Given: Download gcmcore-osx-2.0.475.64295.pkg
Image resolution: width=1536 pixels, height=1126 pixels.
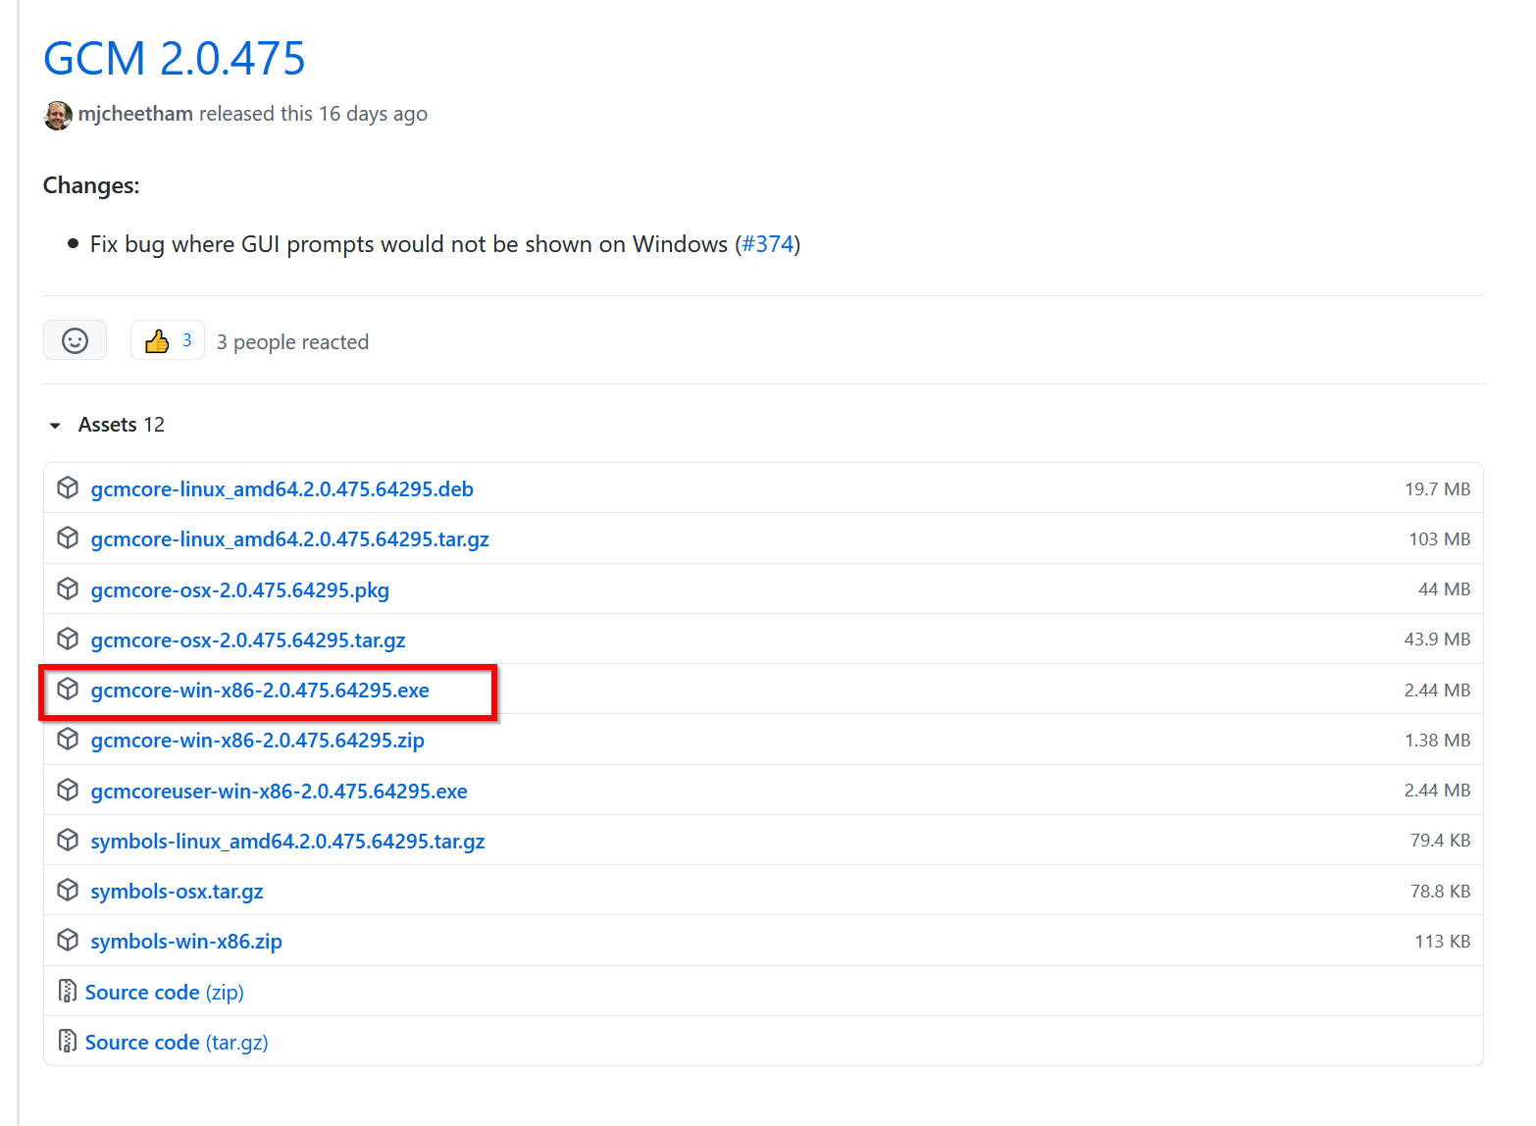Looking at the screenshot, I should coord(240,590).
